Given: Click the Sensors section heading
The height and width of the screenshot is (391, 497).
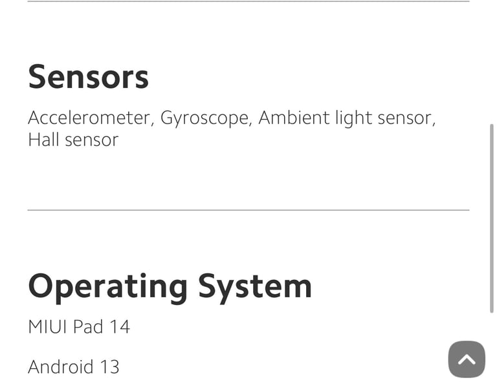Looking at the screenshot, I should [88, 77].
